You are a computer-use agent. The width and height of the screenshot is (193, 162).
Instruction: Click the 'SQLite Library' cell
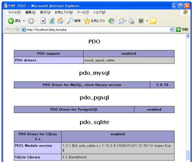[x=38, y=157]
